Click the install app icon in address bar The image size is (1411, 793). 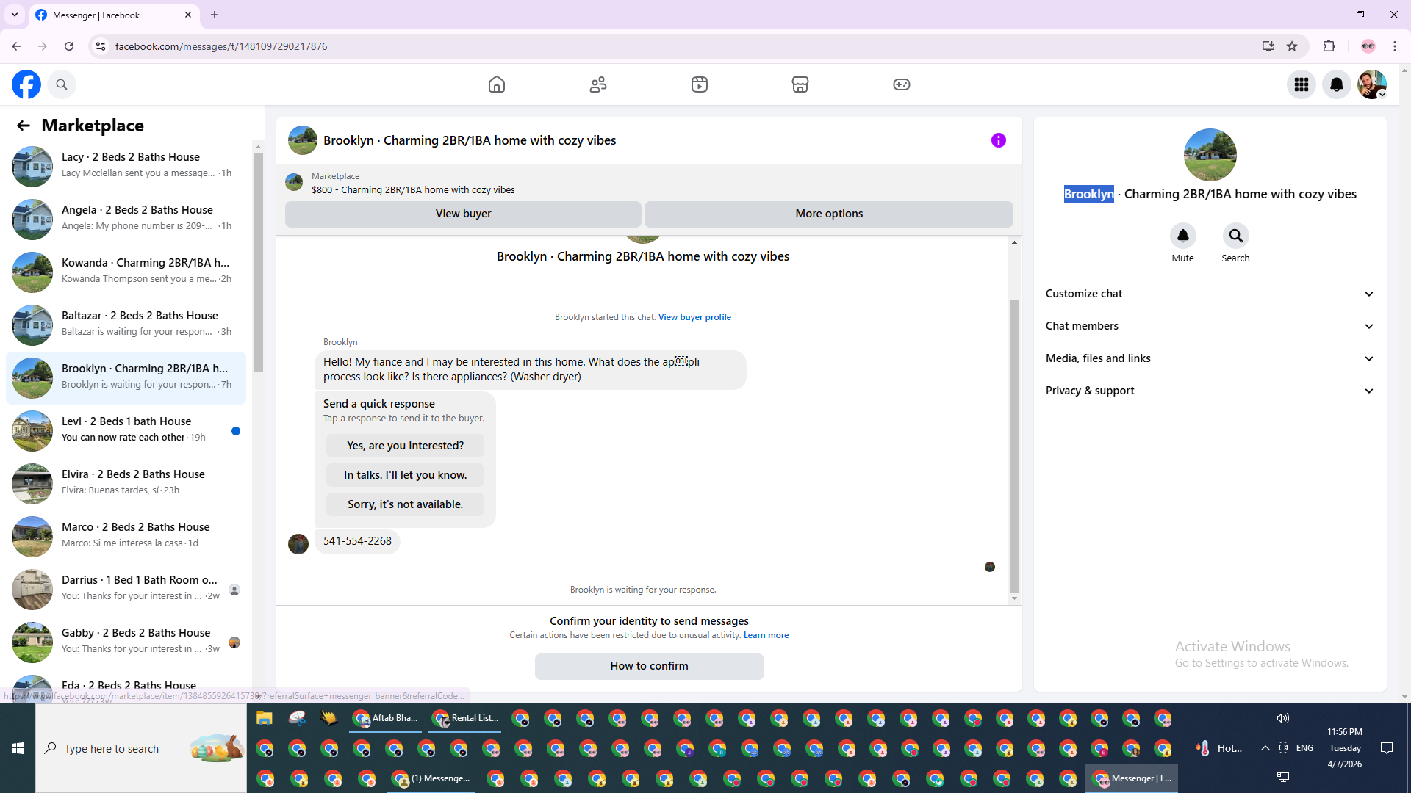[1268, 46]
